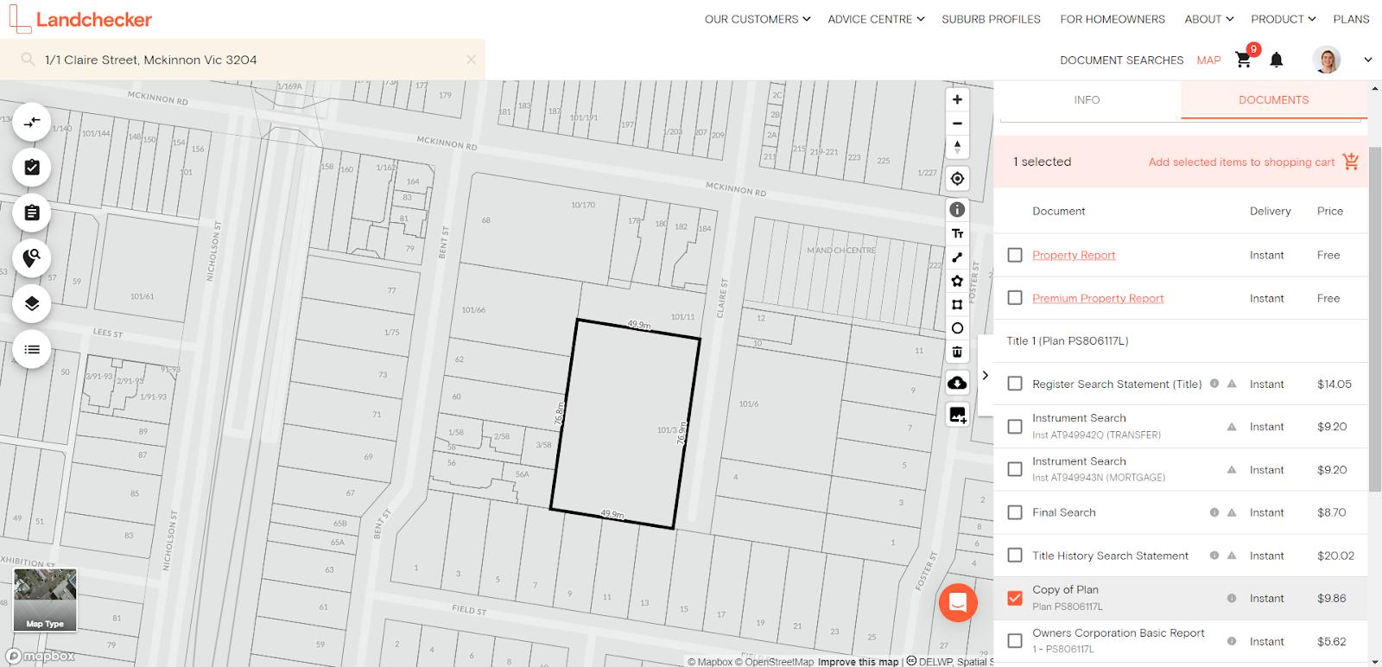Tick the Premium Property Report checkbox
1382x667 pixels.
click(x=1015, y=298)
